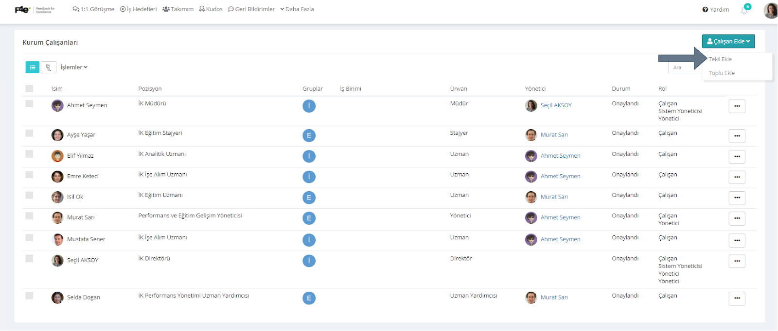
Task: Check Selda Dogan row checkbox
Action: [29, 296]
